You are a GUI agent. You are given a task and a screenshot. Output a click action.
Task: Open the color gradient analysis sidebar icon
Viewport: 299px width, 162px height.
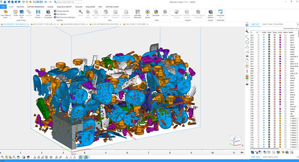tap(247, 77)
